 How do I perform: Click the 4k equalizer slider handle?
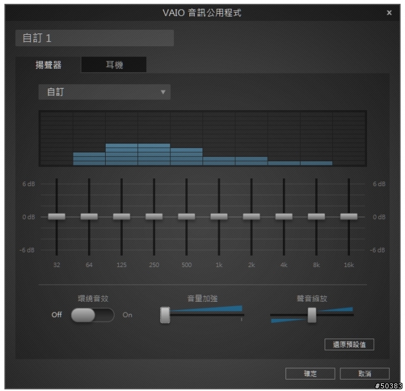(x=284, y=216)
